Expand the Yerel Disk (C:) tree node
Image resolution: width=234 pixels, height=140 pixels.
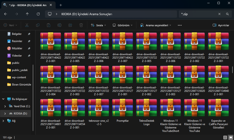coord(5,106)
